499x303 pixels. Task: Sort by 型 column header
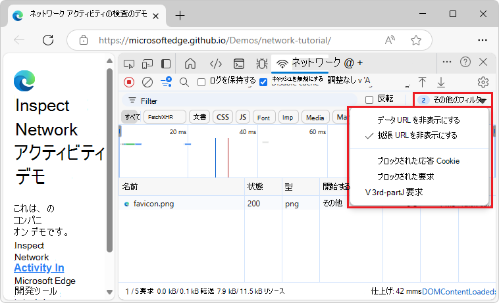[301, 187]
